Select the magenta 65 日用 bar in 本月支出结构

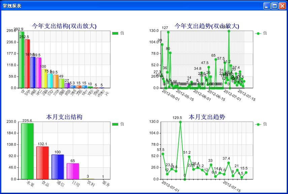pyautogui.click(x=73, y=171)
